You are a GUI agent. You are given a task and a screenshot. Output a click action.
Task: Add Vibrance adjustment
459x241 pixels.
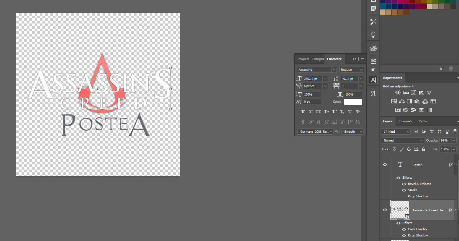coord(429,93)
